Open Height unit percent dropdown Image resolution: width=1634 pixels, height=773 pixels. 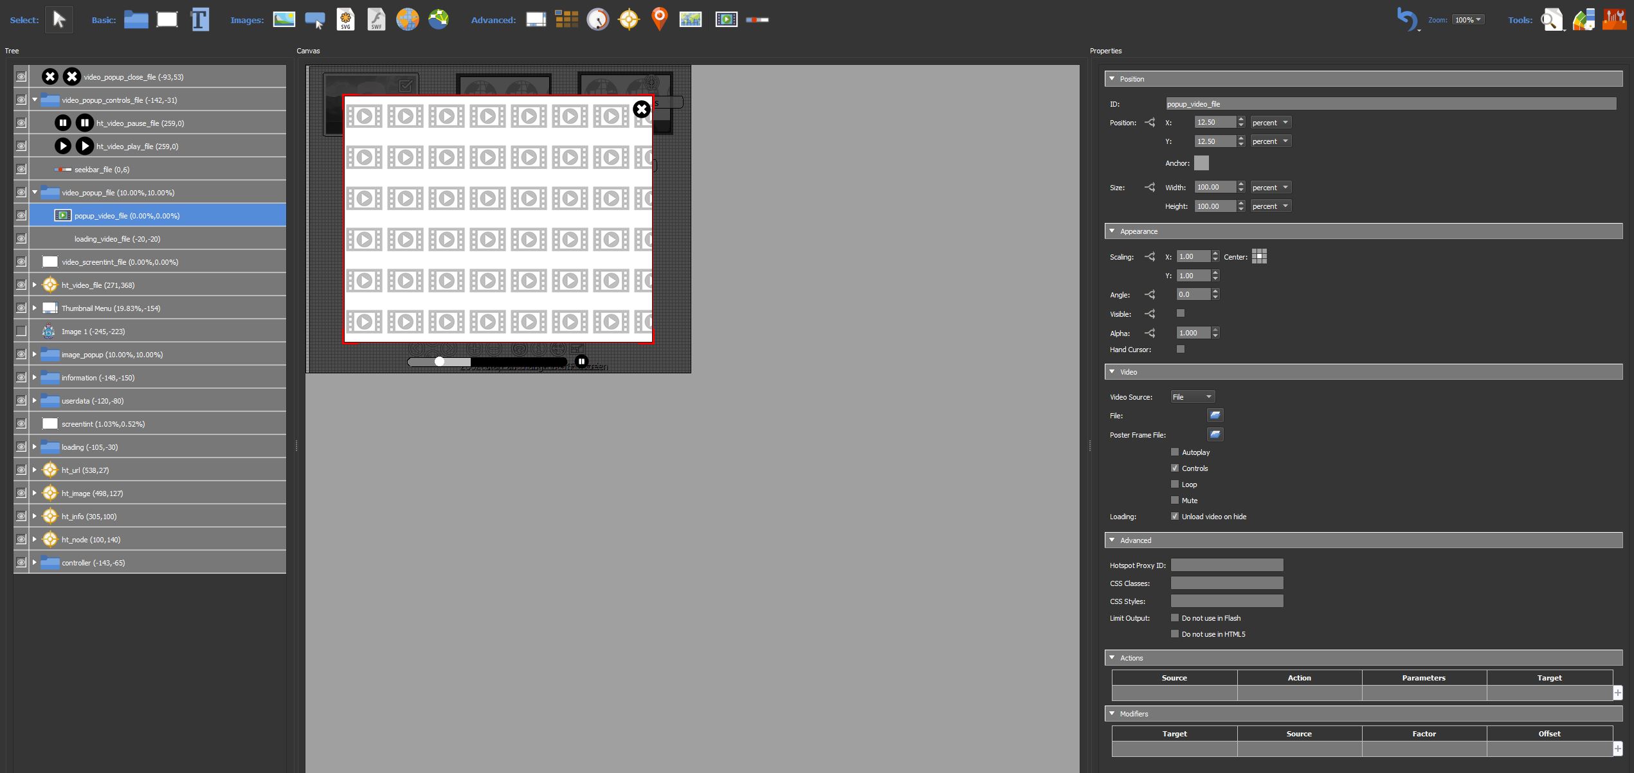coord(1271,206)
